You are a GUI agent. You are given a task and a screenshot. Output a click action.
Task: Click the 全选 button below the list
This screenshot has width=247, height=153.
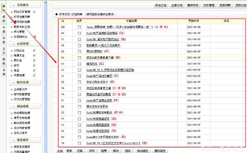60,151
